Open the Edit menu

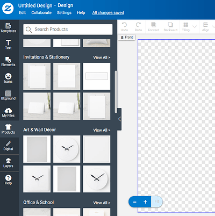(23, 13)
